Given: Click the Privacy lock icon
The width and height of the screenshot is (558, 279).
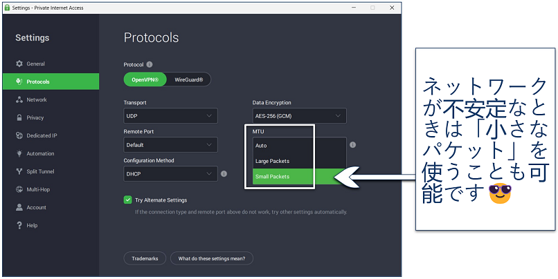Looking at the screenshot, I should 19,117.
